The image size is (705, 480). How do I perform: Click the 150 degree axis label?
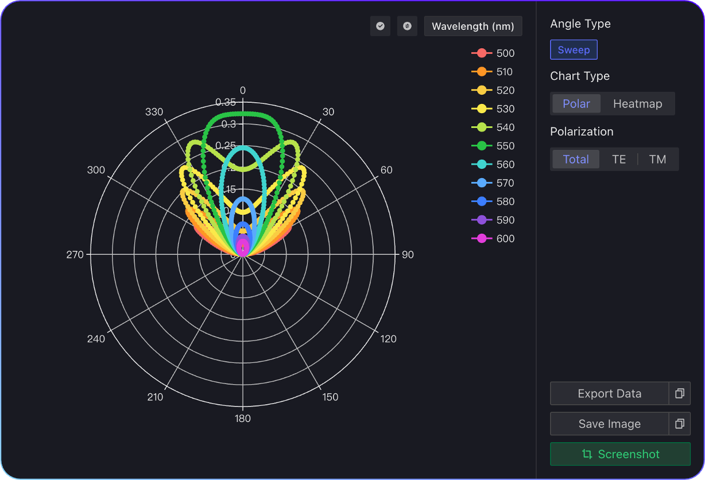330,397
